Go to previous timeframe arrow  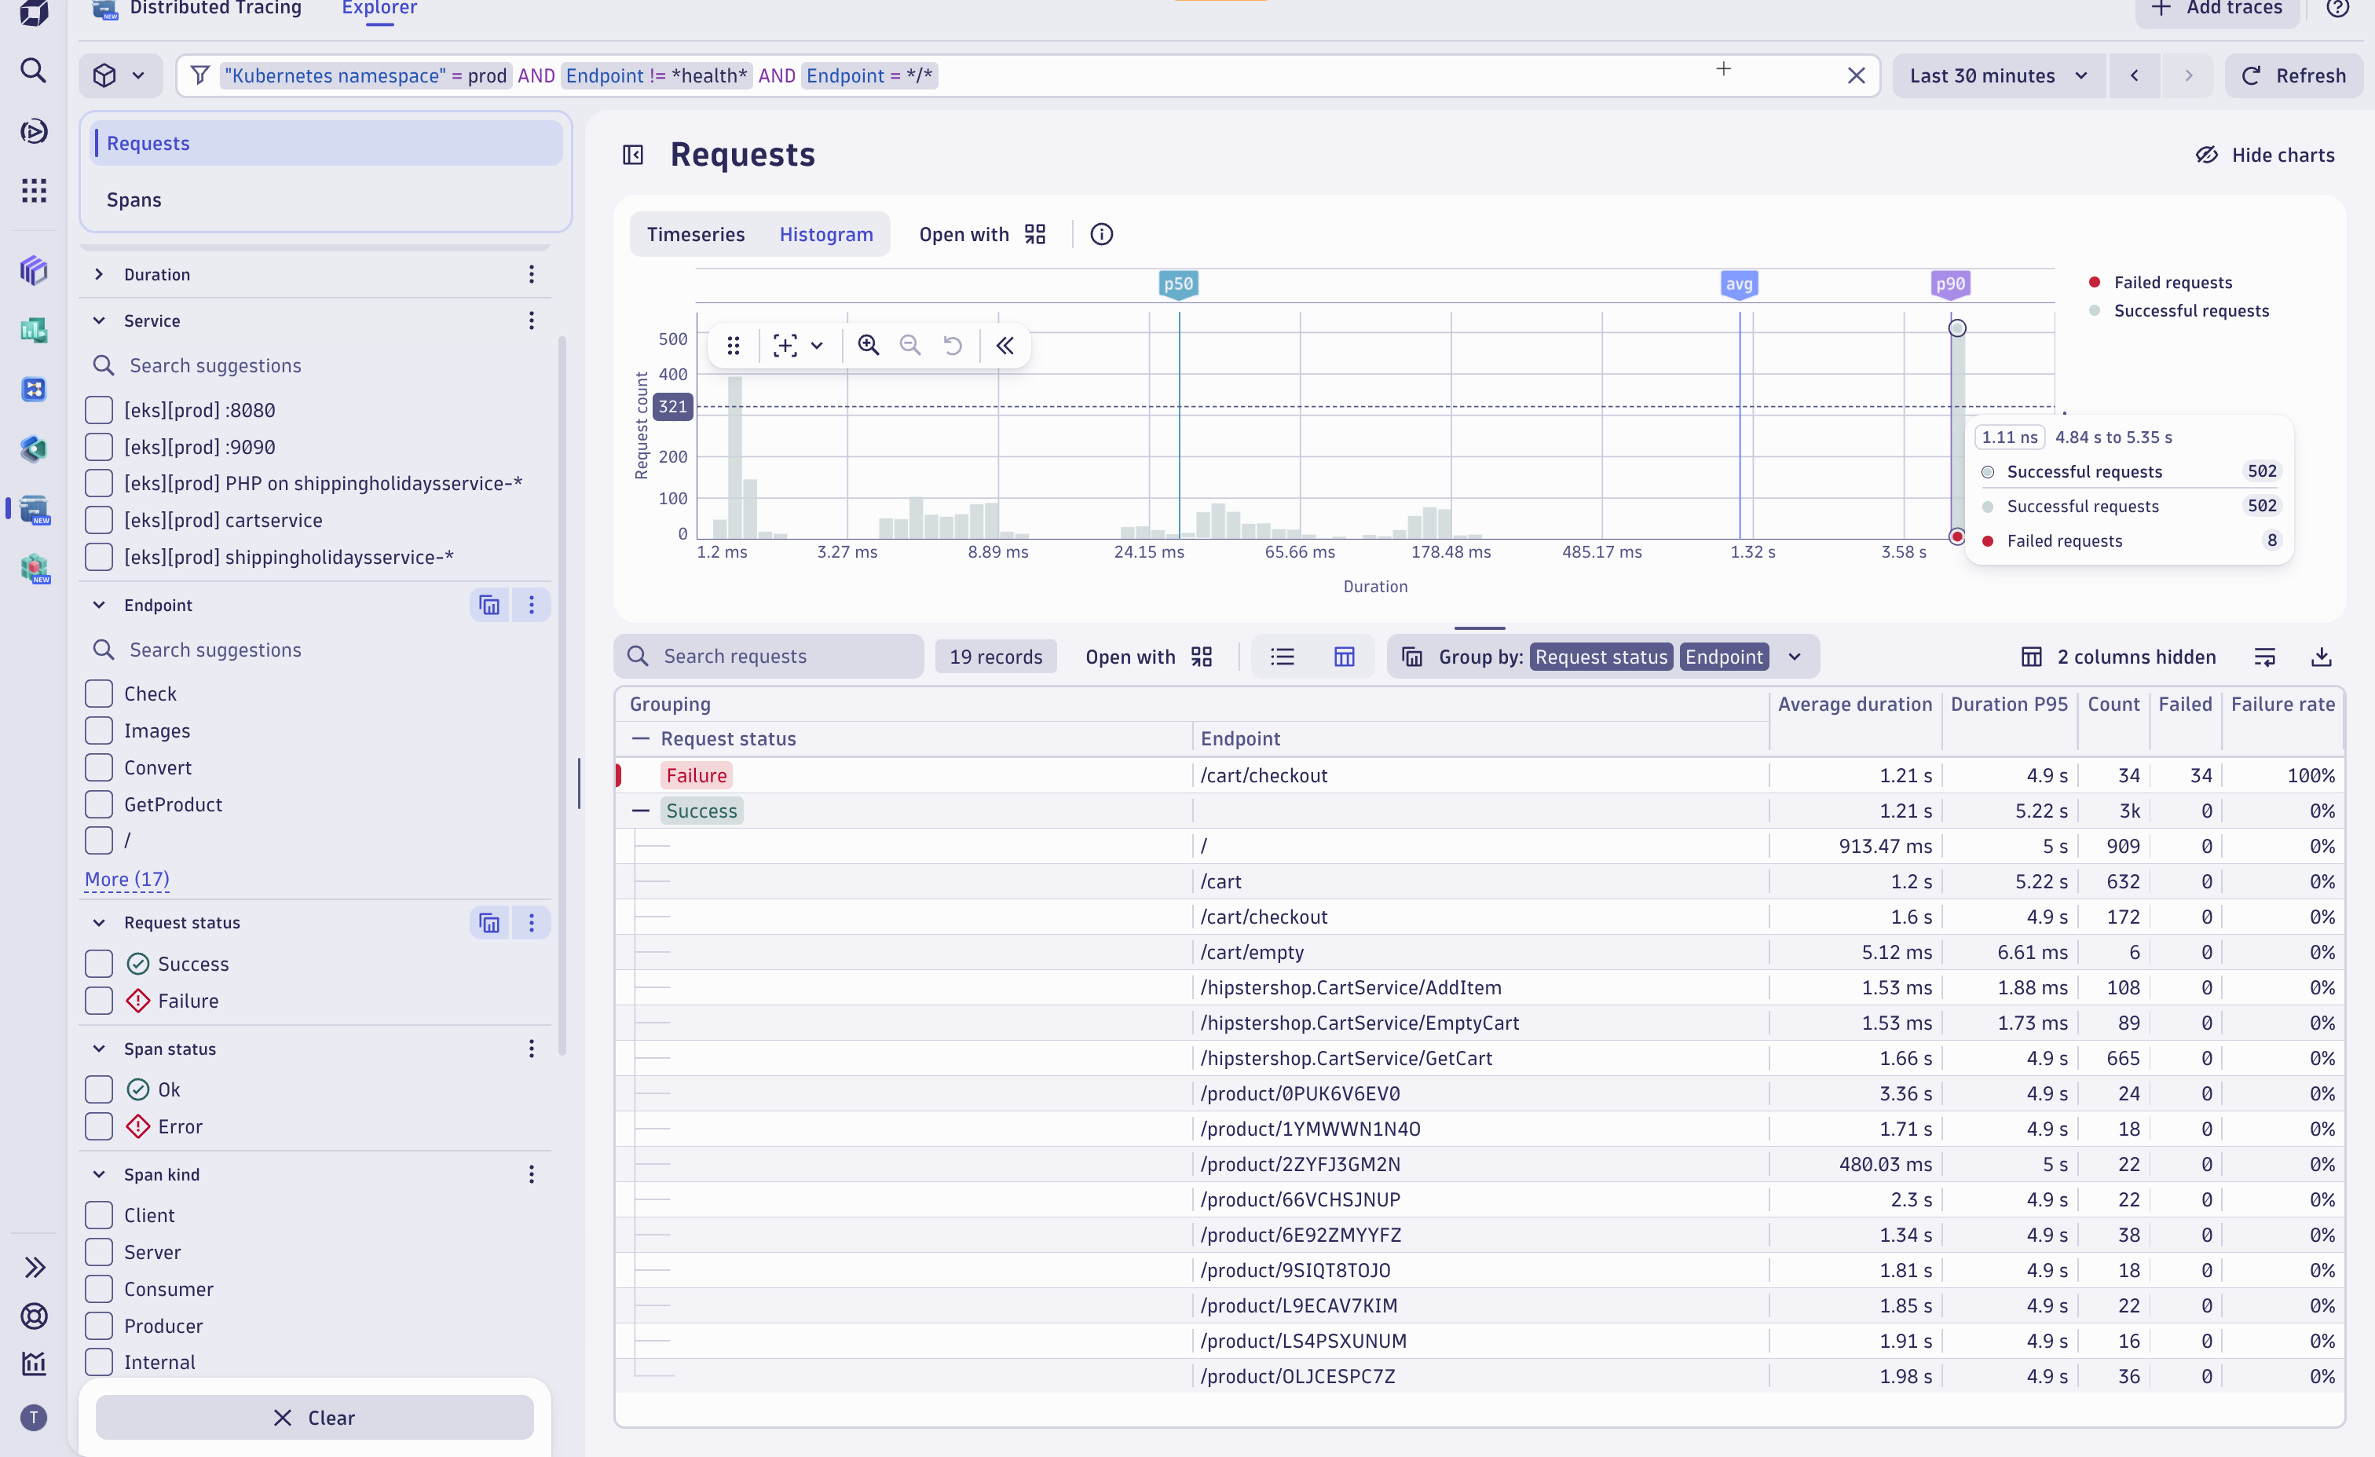click(2134, 75)
